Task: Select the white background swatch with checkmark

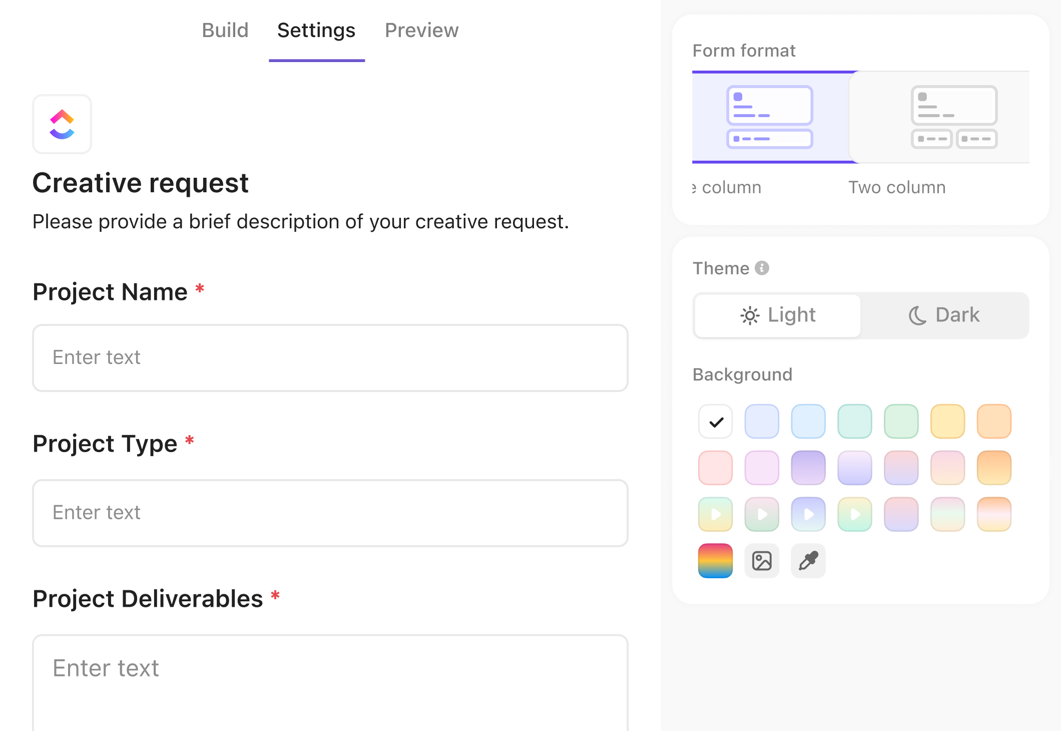Action: 716,422
